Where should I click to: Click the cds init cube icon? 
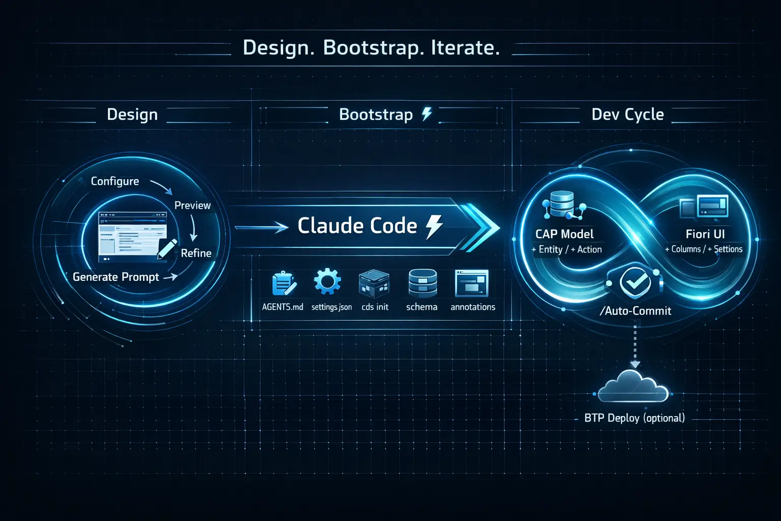click(x=374, y=283)
